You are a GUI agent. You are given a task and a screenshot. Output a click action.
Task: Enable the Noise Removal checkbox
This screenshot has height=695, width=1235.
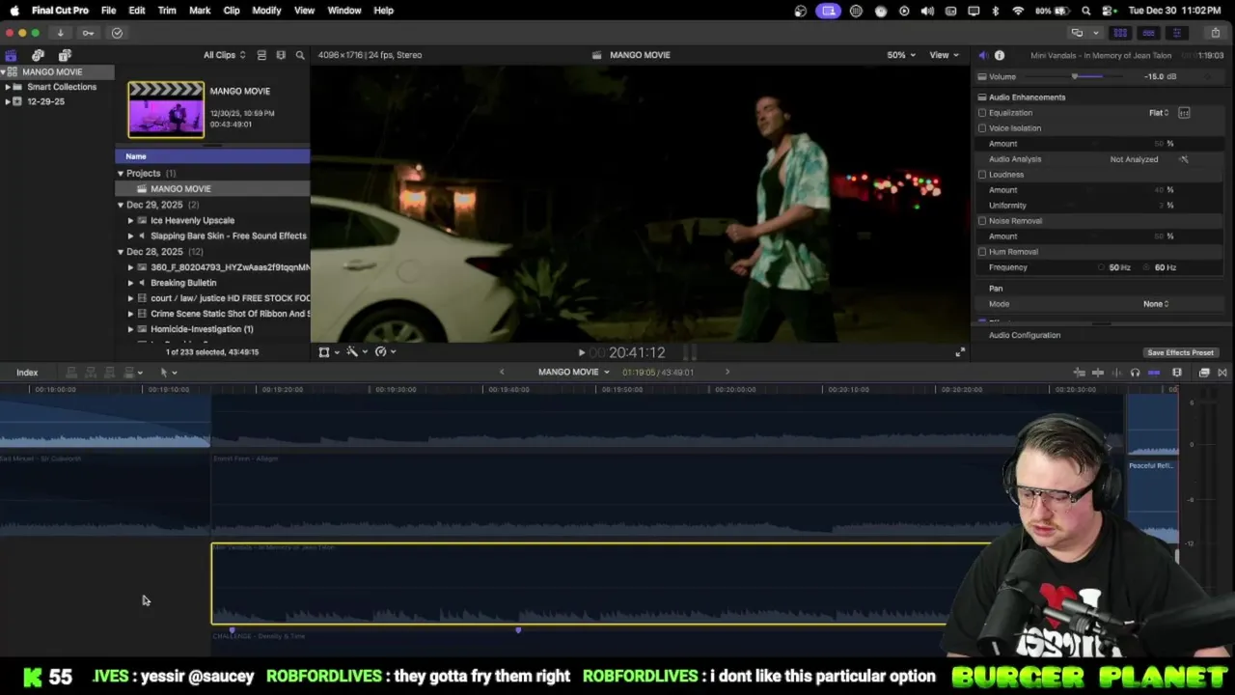(x=982, y=221)
